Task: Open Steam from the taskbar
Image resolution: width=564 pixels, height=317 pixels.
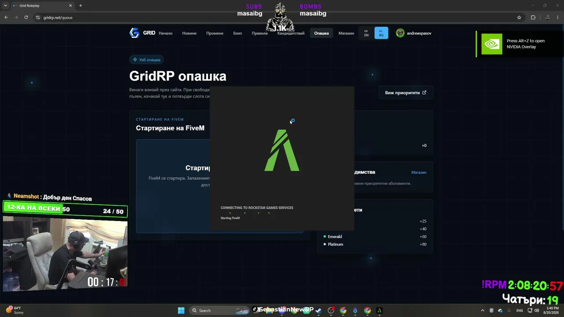Action: pos(319,310)
